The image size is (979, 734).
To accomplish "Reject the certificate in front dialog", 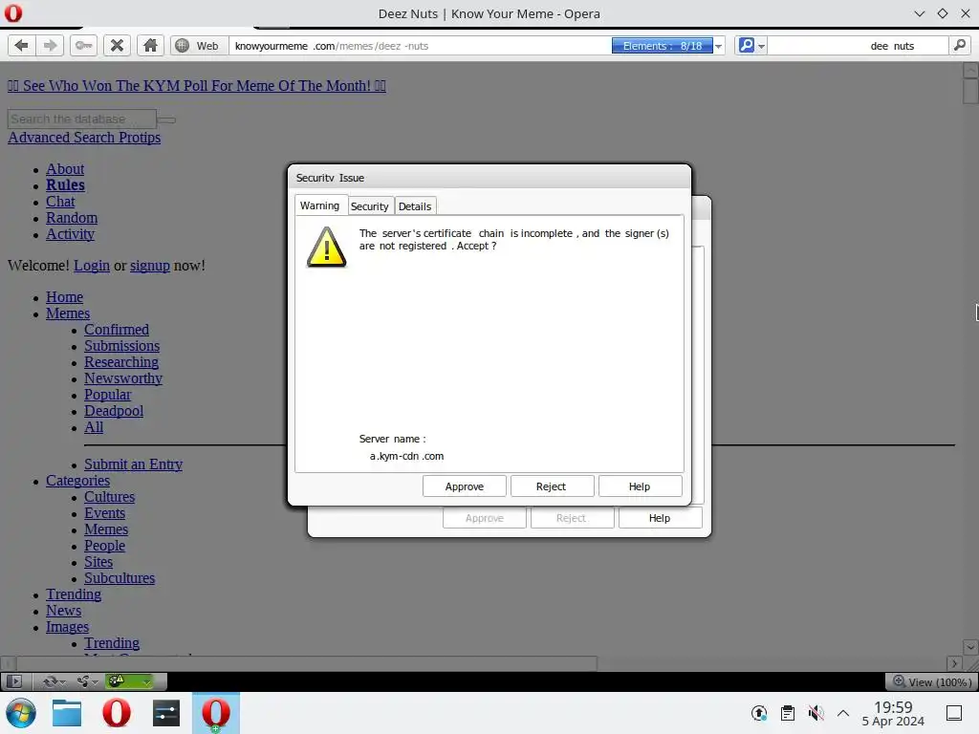I will (x=552, y=486).
